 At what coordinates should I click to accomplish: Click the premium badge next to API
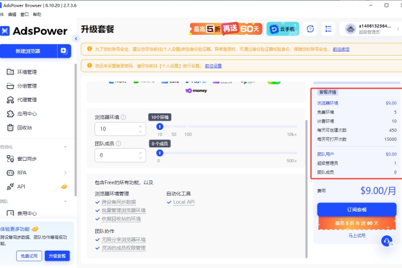pos(64,186)
